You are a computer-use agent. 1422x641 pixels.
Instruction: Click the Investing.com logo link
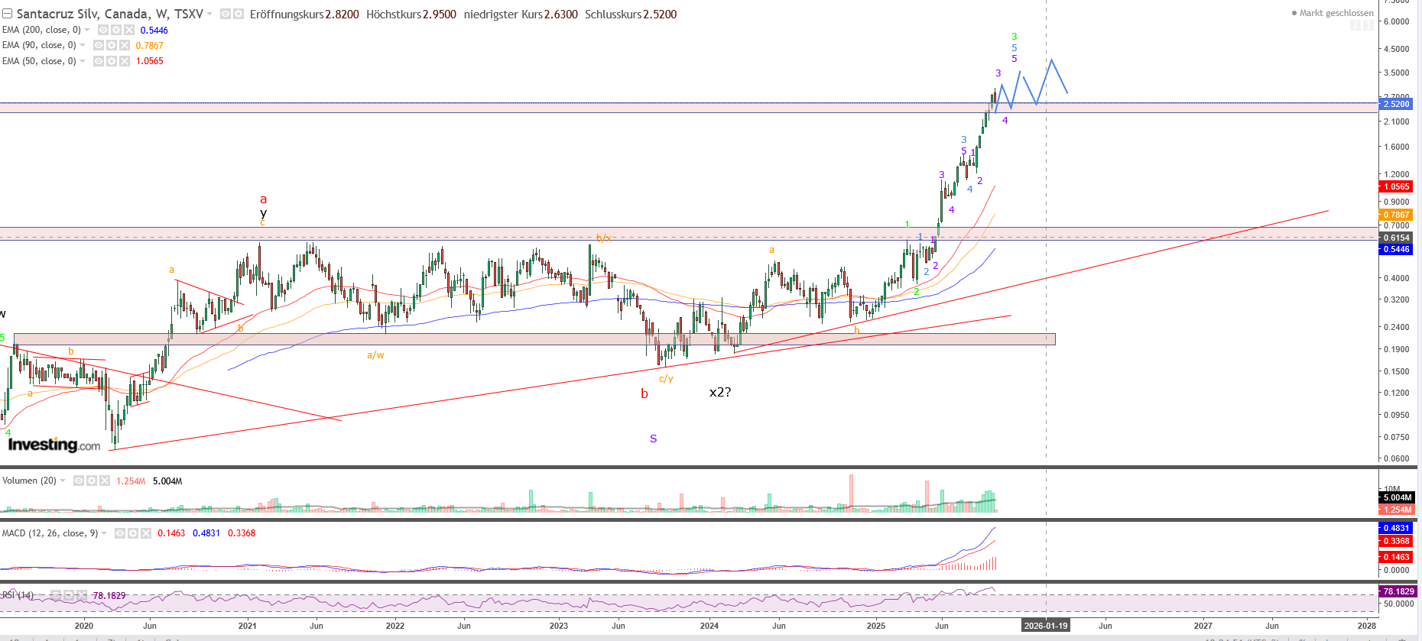click(x=54, y=445)
